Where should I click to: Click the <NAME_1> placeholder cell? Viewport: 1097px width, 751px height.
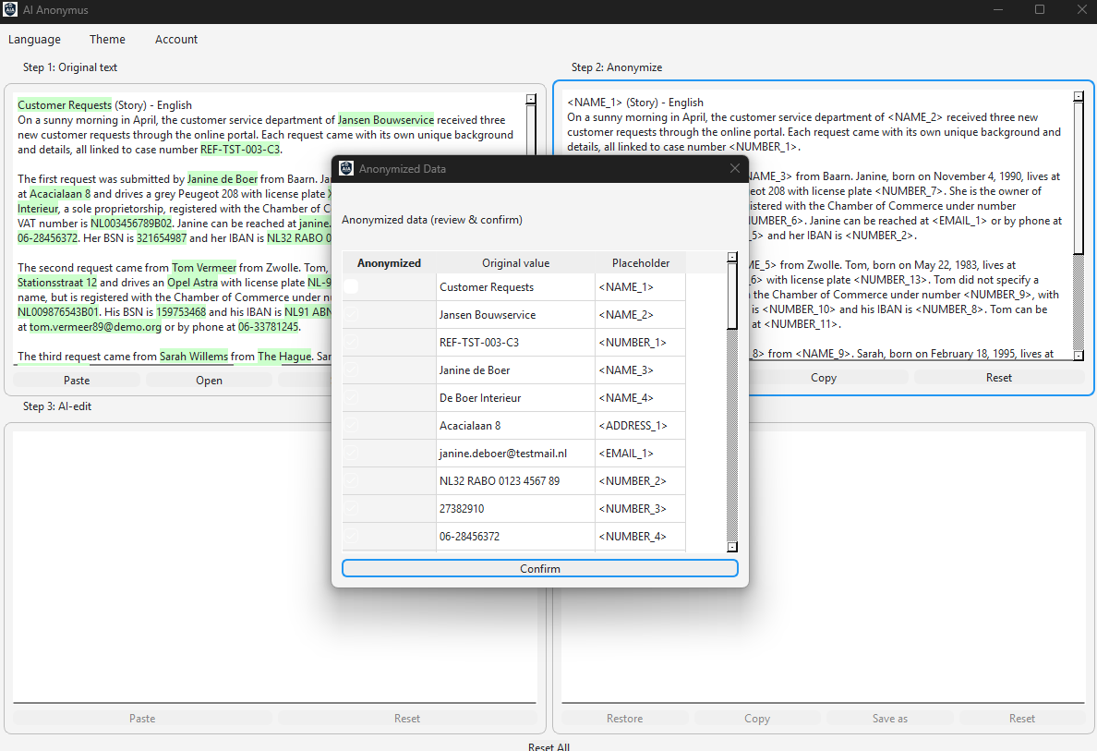640,287
